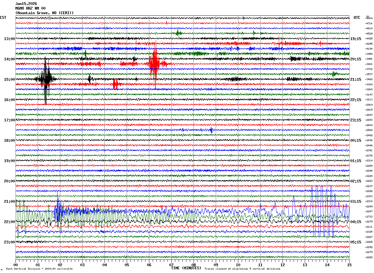Click the DC offset value -4425
Image resolution: width=374 pixels, height=273 pixels.
pos(369,39)
